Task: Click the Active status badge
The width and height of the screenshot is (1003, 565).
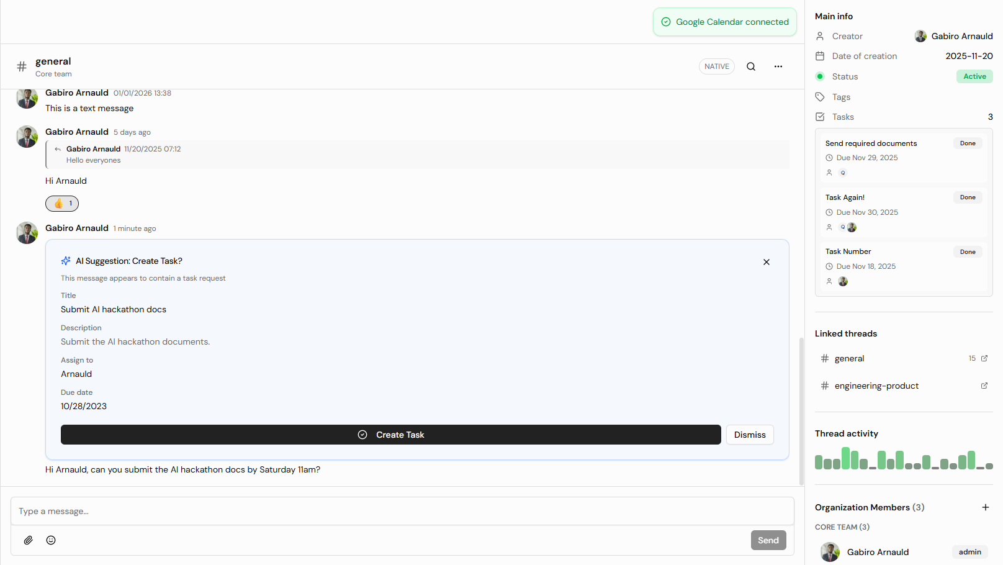Action: pos(974,76)
